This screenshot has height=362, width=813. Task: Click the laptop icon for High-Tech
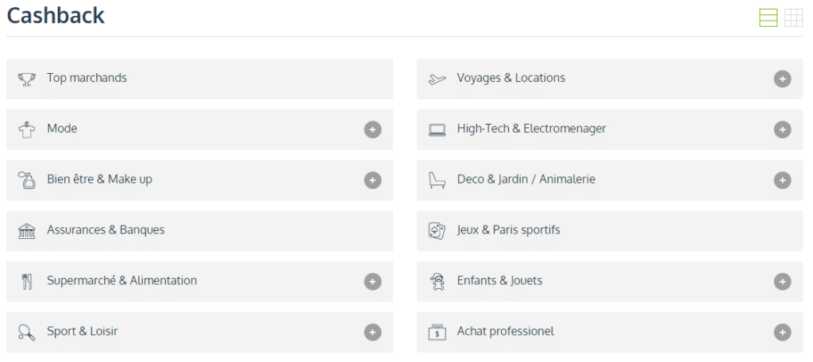437,129
